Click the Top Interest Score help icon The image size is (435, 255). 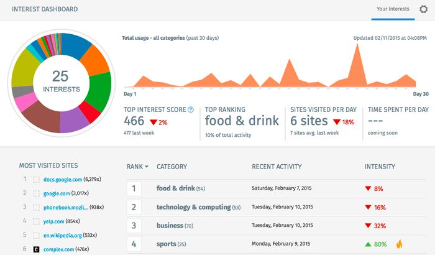(191, 109)
